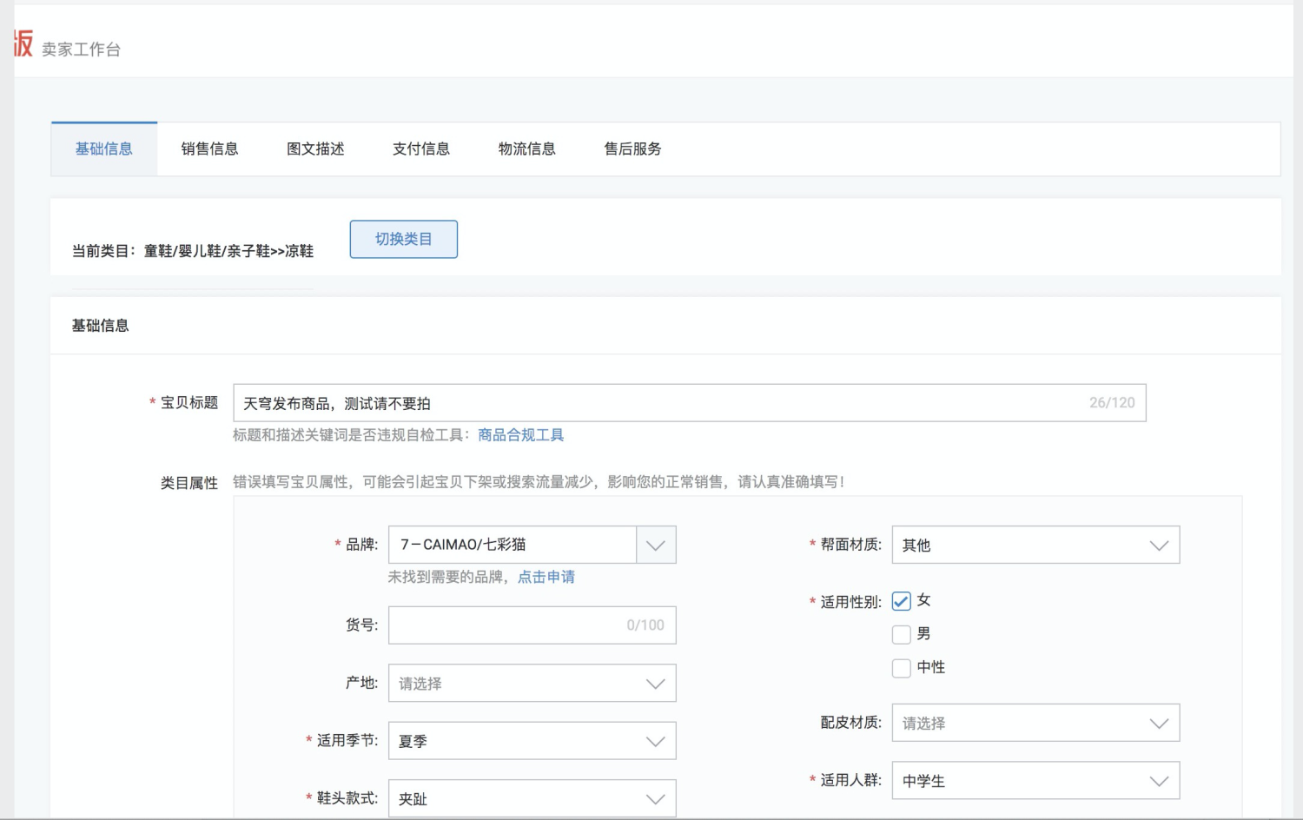Screen dimensions: 1303x820
Task: Expand the 适用人群 audience dropdown
Action: (1158, 780)
